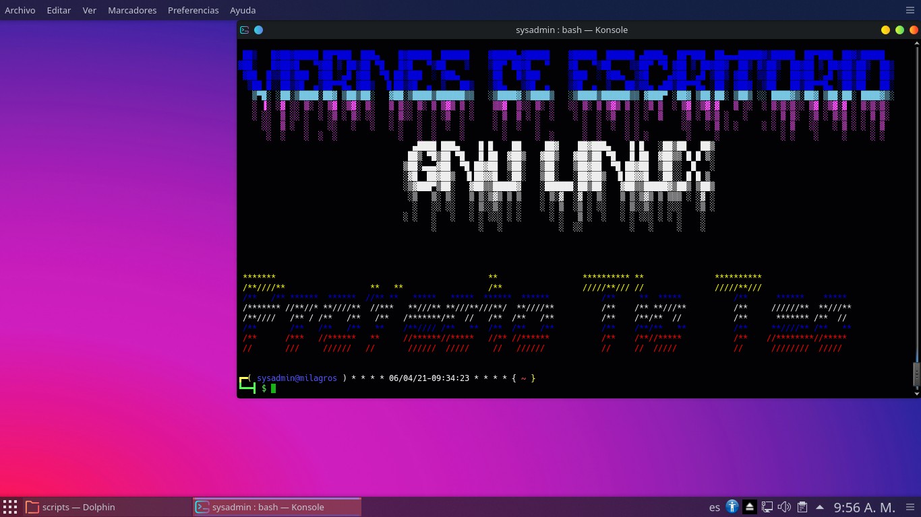Open the network connections tray icon
The height and width of the screenshot is (517, 921).
[767, 507]
